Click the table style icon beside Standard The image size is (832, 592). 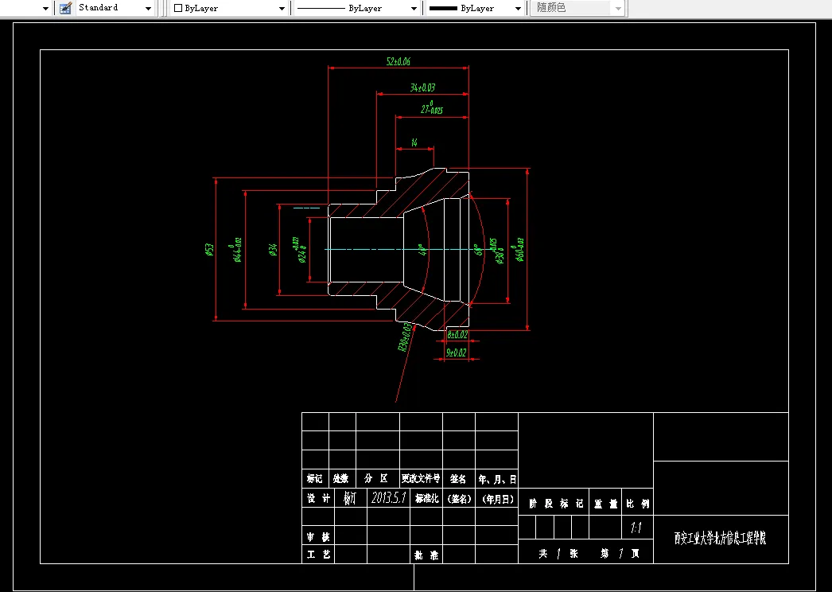click(66, 8)
